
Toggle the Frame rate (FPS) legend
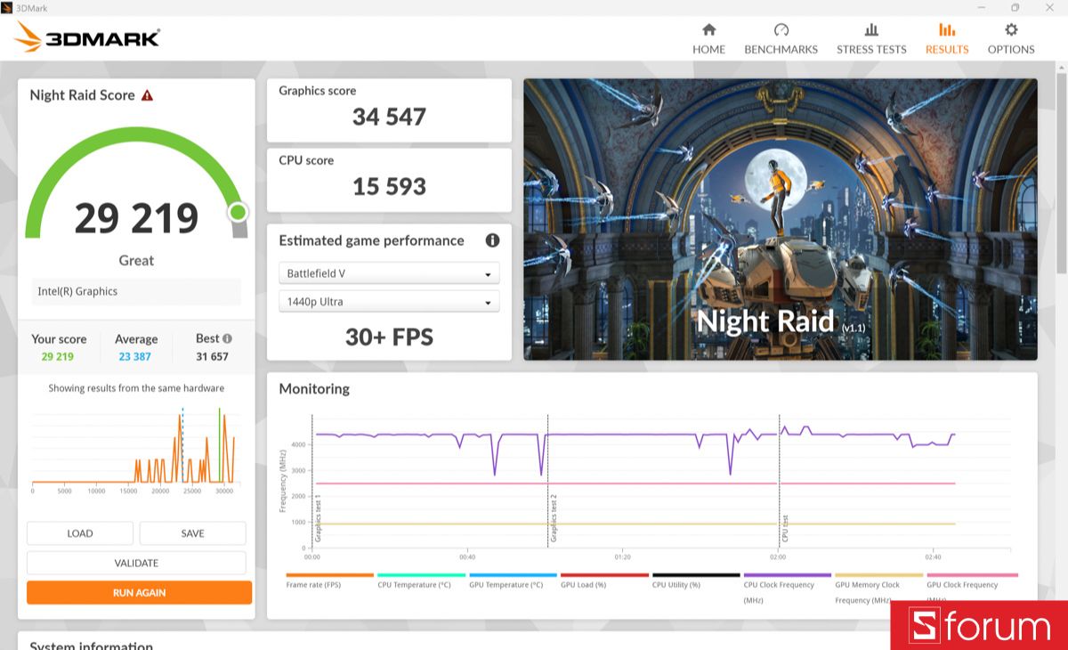click(329, 581)
